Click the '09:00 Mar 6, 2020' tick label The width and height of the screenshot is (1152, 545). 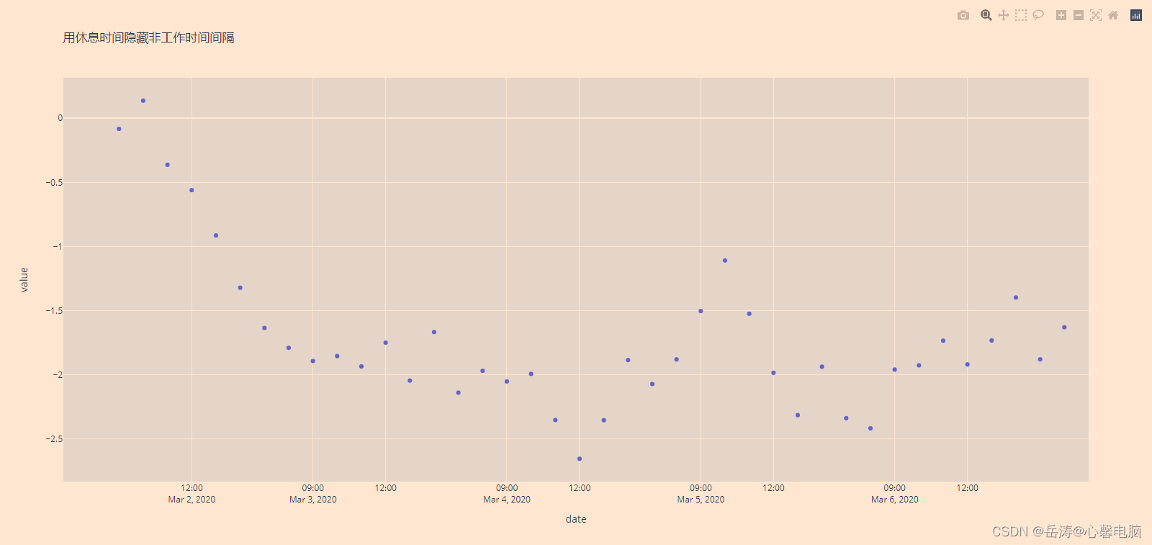pyautogui.click(x=894, y=493)
